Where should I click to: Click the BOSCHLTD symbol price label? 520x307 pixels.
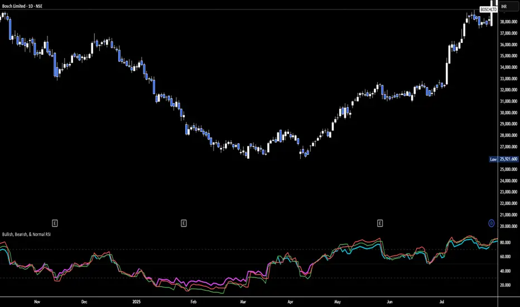coord(489,9)
